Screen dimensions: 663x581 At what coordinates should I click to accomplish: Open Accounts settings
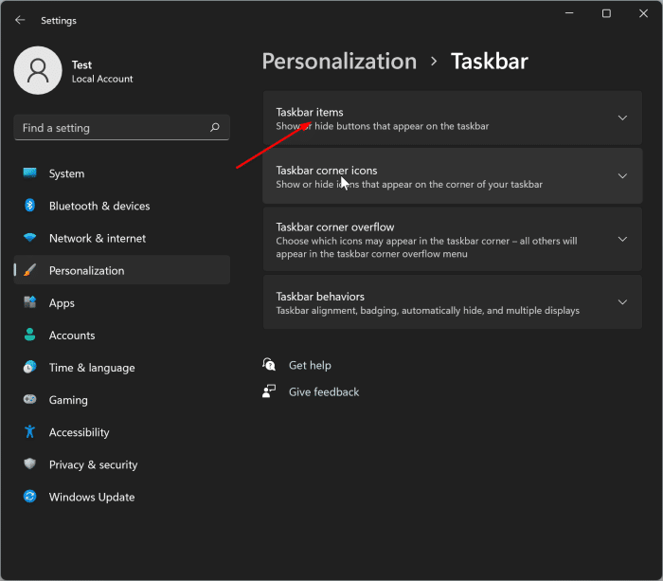click(x=122, y=335)
